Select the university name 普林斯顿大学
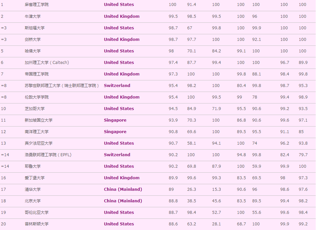The height and width of the screenshot is (230, 316). 37,224
